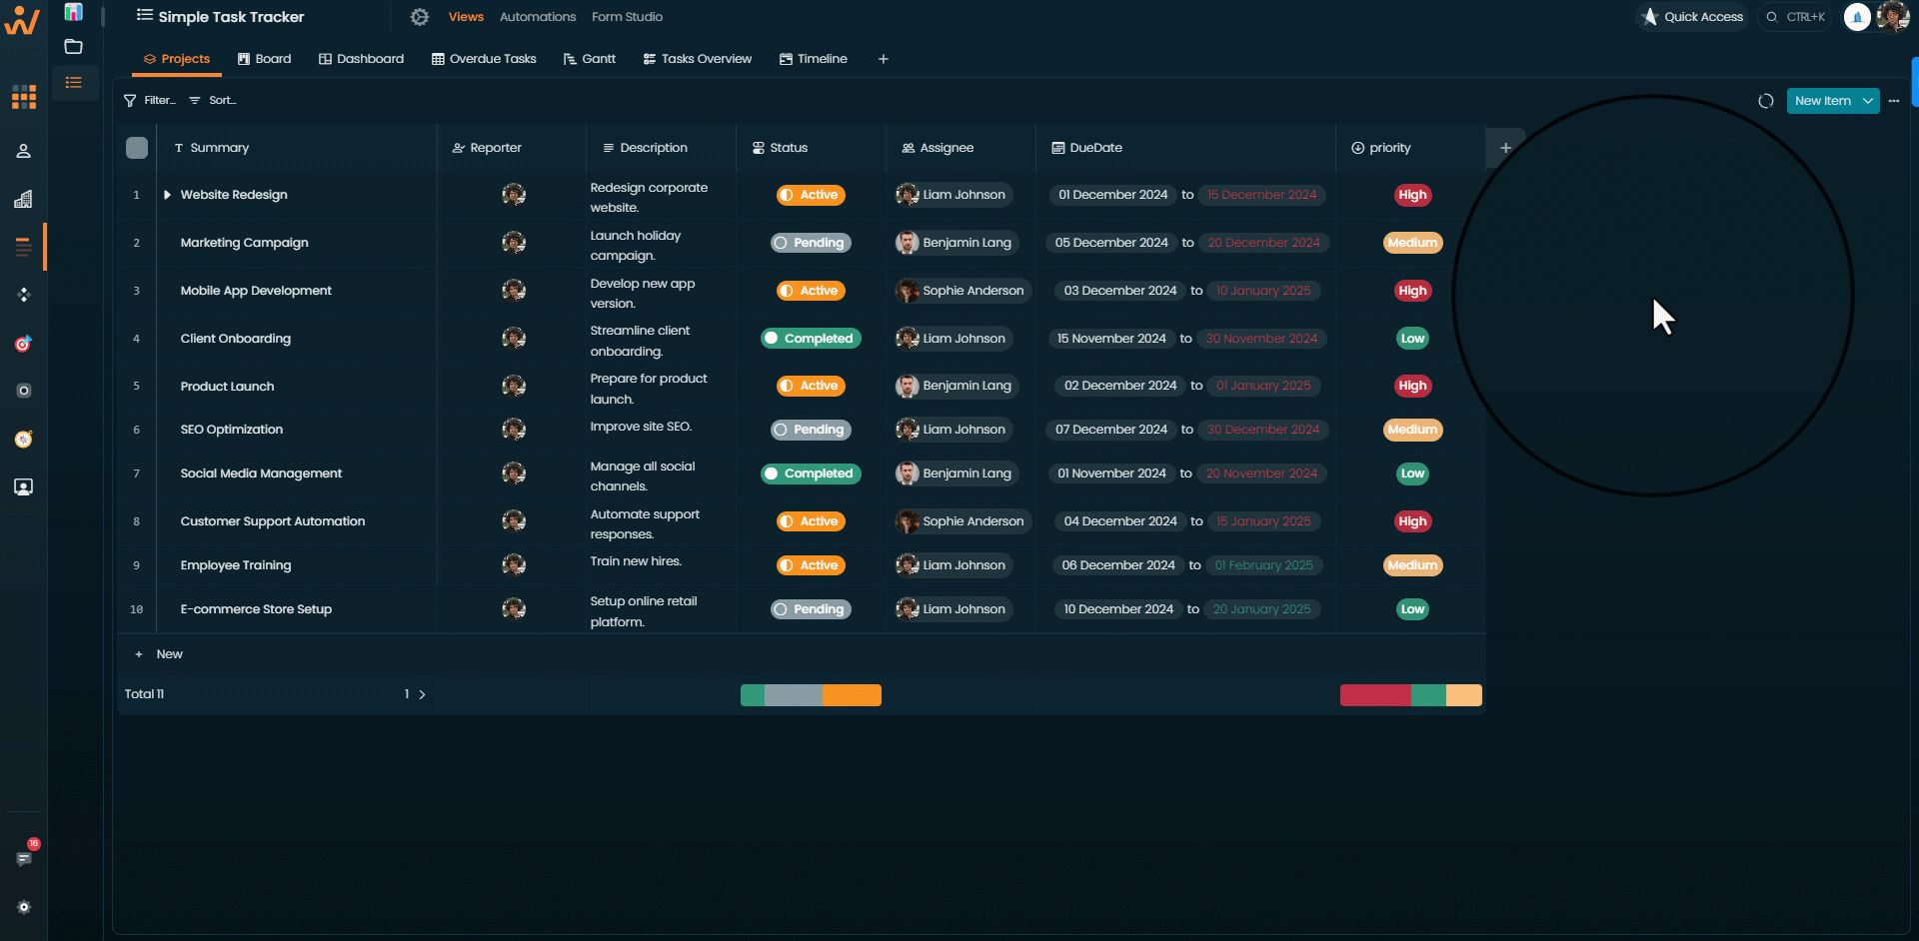Open the person icon in left sidebar
1919x941 pixels.
coord(24,151)
